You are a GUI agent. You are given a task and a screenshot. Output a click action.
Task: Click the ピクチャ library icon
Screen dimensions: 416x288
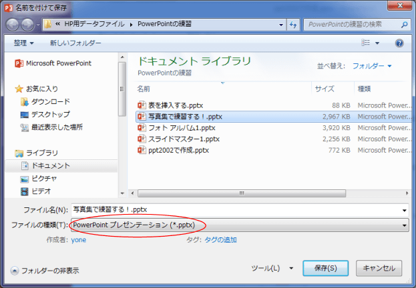pyautogui.click(x=25, y=179)
